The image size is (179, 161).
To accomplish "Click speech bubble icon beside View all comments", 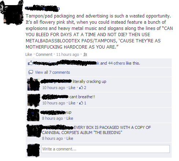I will 30,72.
